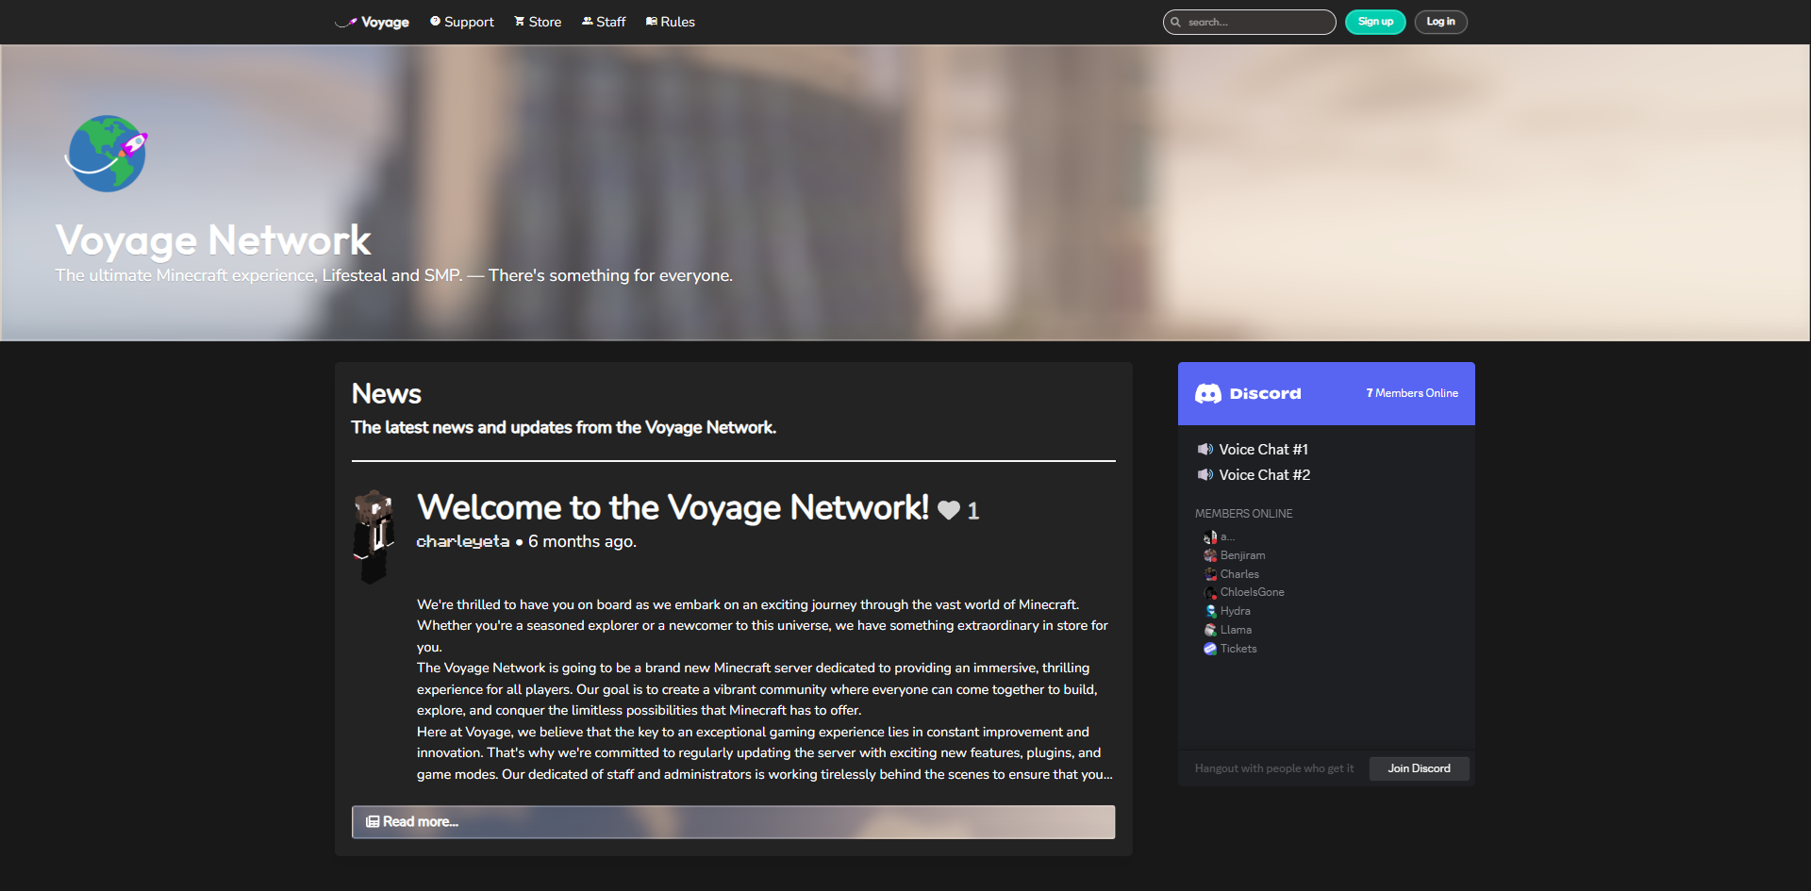1811x891 pixels.
Task: Click Benjiram in the members online list
Action: 1242,555
